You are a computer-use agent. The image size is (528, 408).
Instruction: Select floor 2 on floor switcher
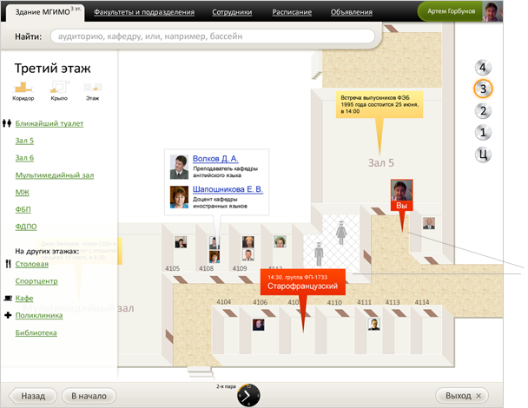tap(484, 110)
